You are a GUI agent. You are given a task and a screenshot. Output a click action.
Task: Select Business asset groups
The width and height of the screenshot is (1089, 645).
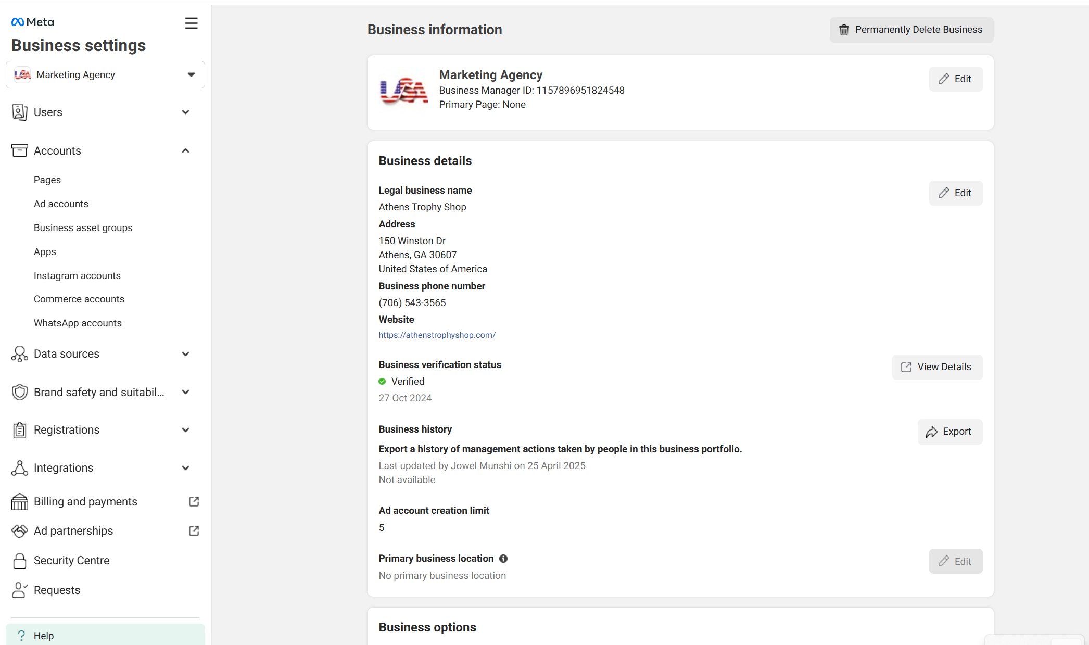tap(83, 228)
